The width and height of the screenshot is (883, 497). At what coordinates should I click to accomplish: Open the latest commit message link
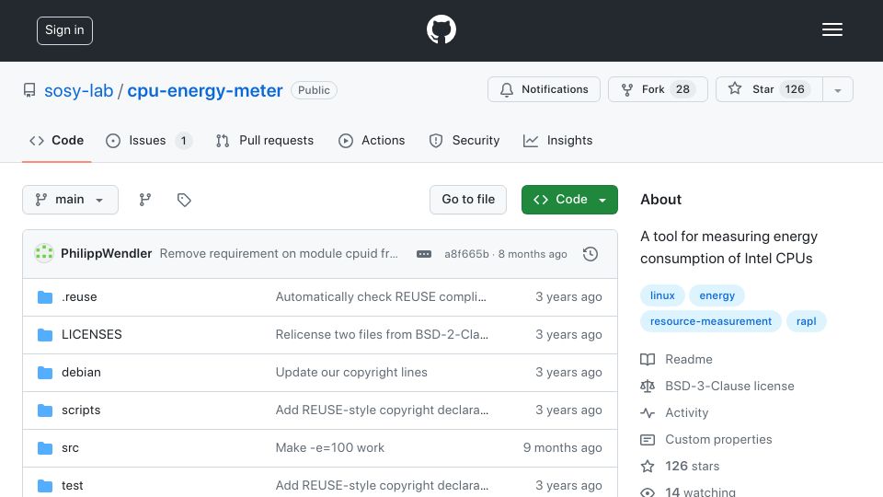[x=279, y=254]
